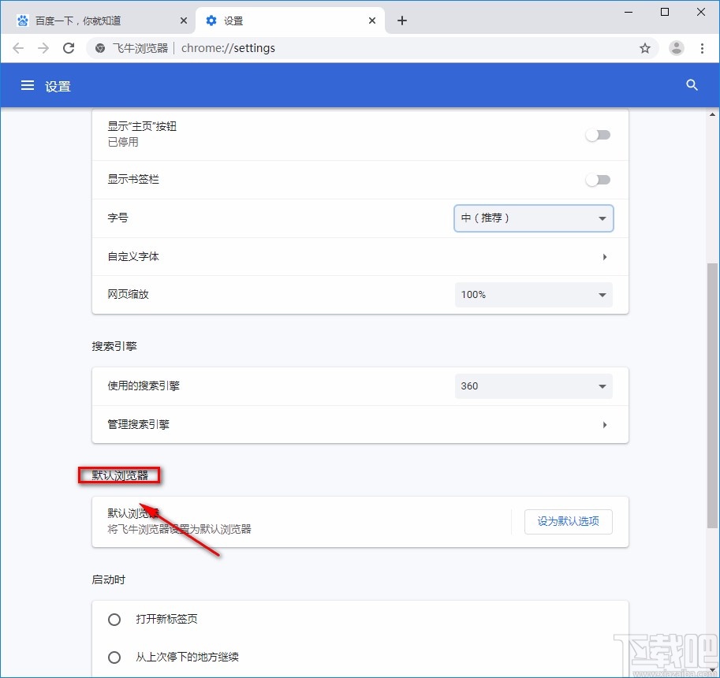Open the settings hamburger menu
The width and height of the screenshot is (720, 678).
pyautogui.click(x=27, y=85)
